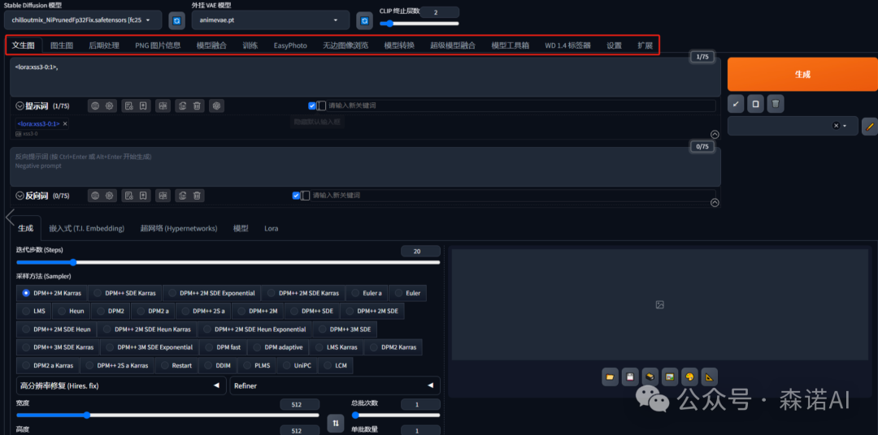Viewport: 878px width, 435px height.
Task: Switch to the 图生图 tab
Action: (x=62, y=45)
